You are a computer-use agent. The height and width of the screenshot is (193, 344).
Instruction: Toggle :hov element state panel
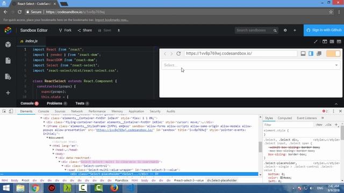click(x=319, y=125)
